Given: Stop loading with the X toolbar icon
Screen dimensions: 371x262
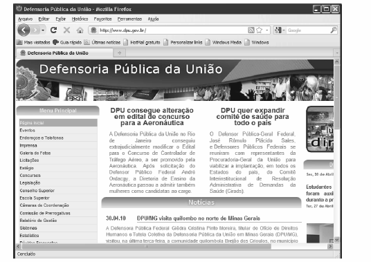Looking at the screenshot, I should 66,30.
